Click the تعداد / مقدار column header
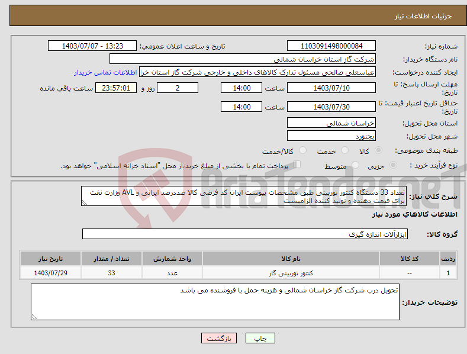Viewport: 467px width, 354px height. click(111, 259)
